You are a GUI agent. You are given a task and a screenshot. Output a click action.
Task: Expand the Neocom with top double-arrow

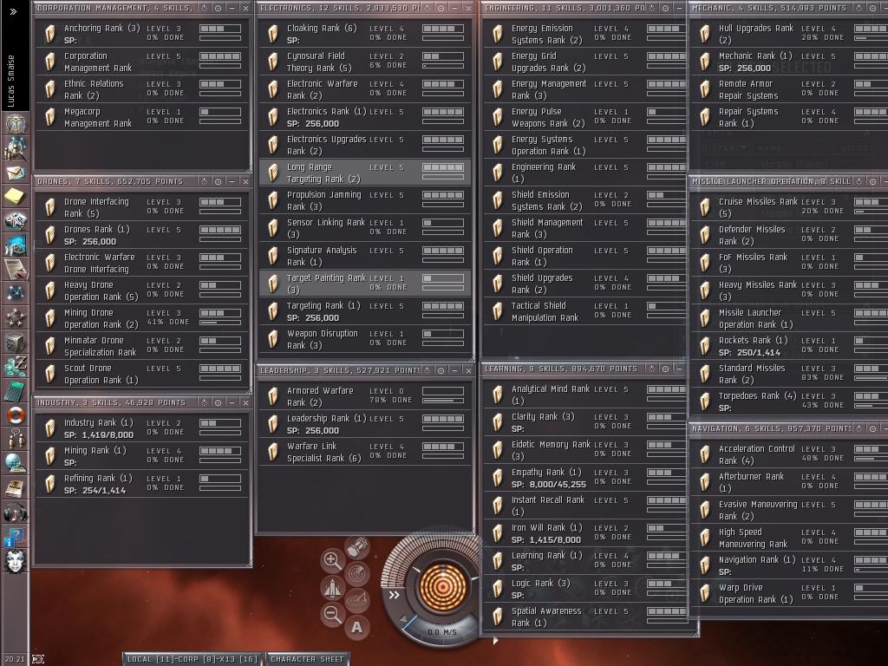(13, 11)
